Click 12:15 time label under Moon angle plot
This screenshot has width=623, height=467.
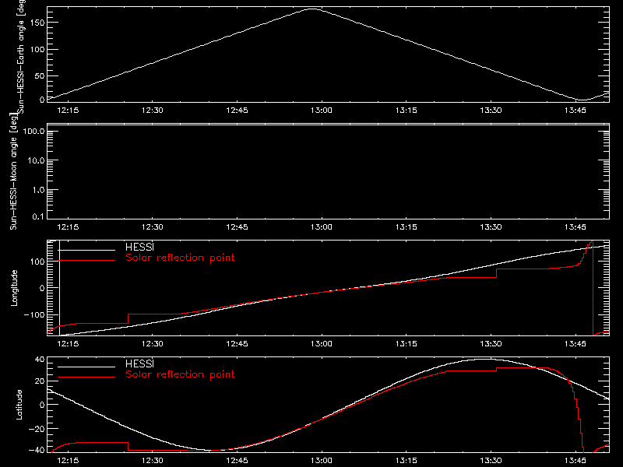click(68, 227)
